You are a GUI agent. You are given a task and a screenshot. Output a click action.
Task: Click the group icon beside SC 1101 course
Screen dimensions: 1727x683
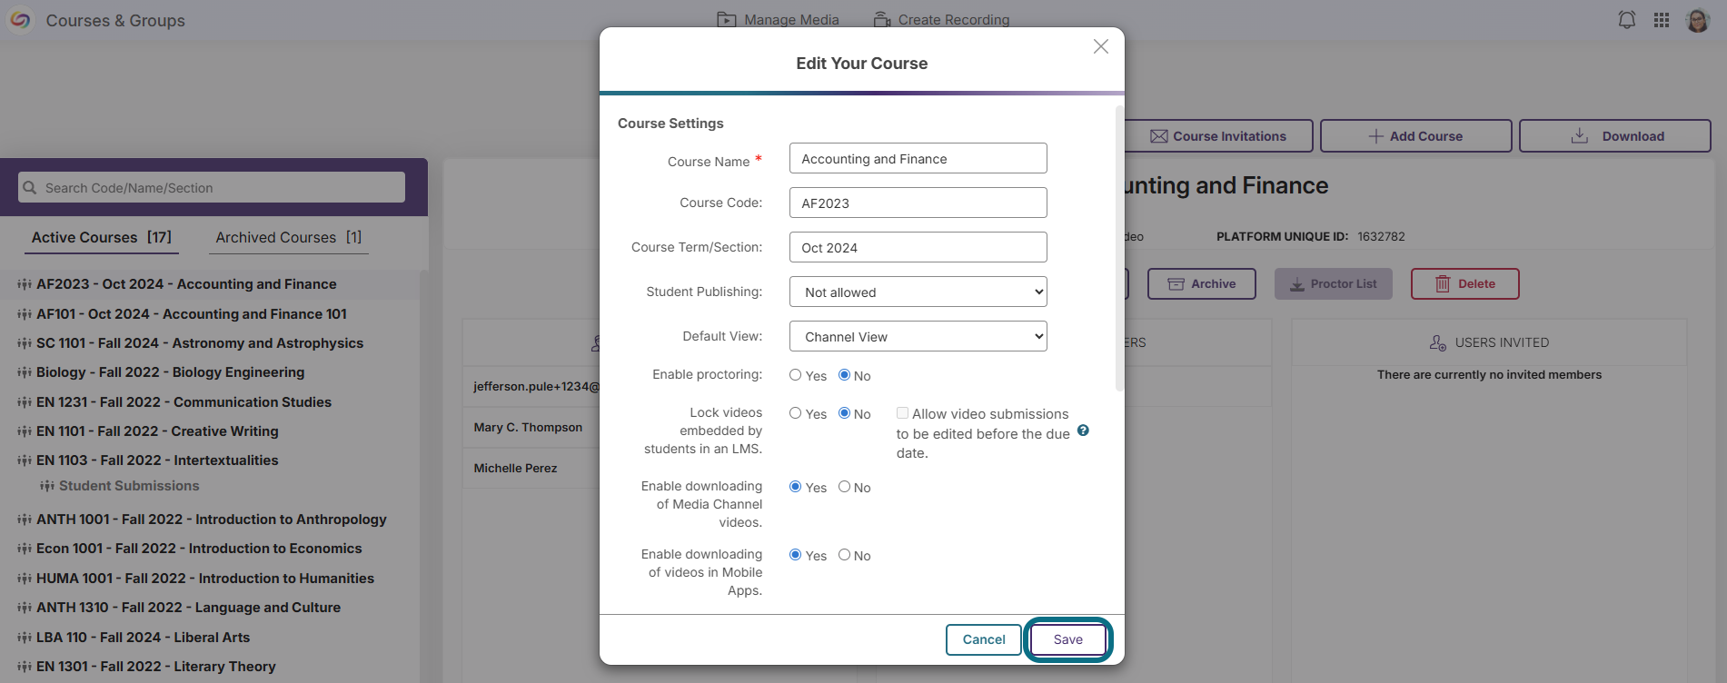coord(25,343)
